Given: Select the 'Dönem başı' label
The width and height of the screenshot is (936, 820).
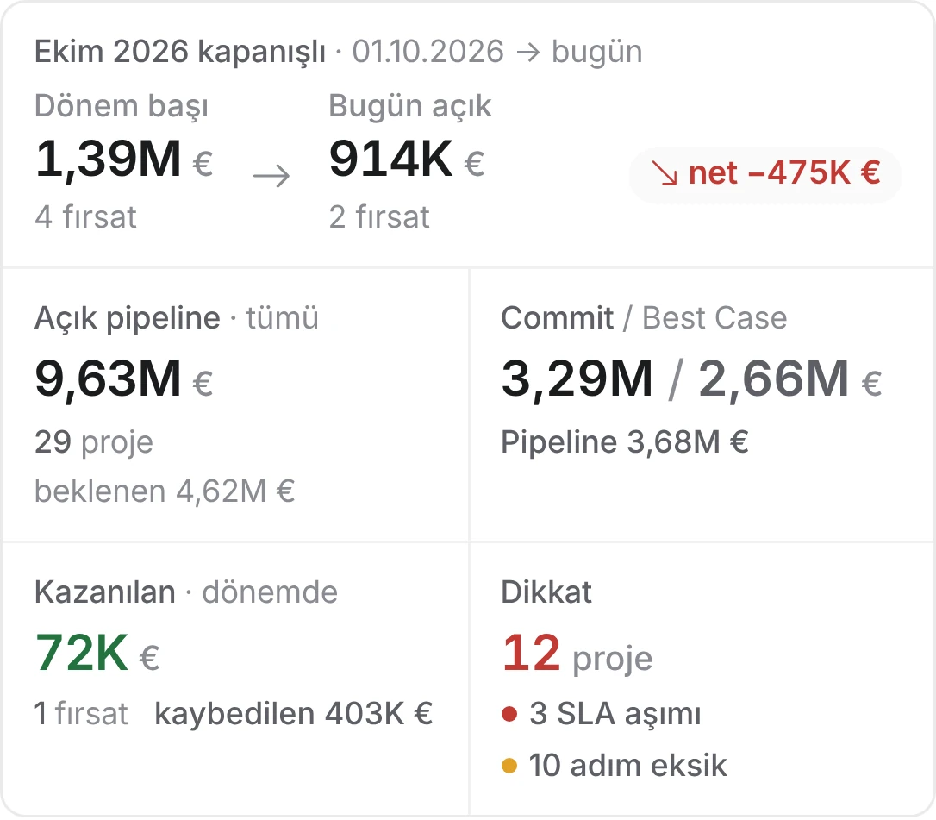Looking at the screenshot, I should click(x=122, y=106).
